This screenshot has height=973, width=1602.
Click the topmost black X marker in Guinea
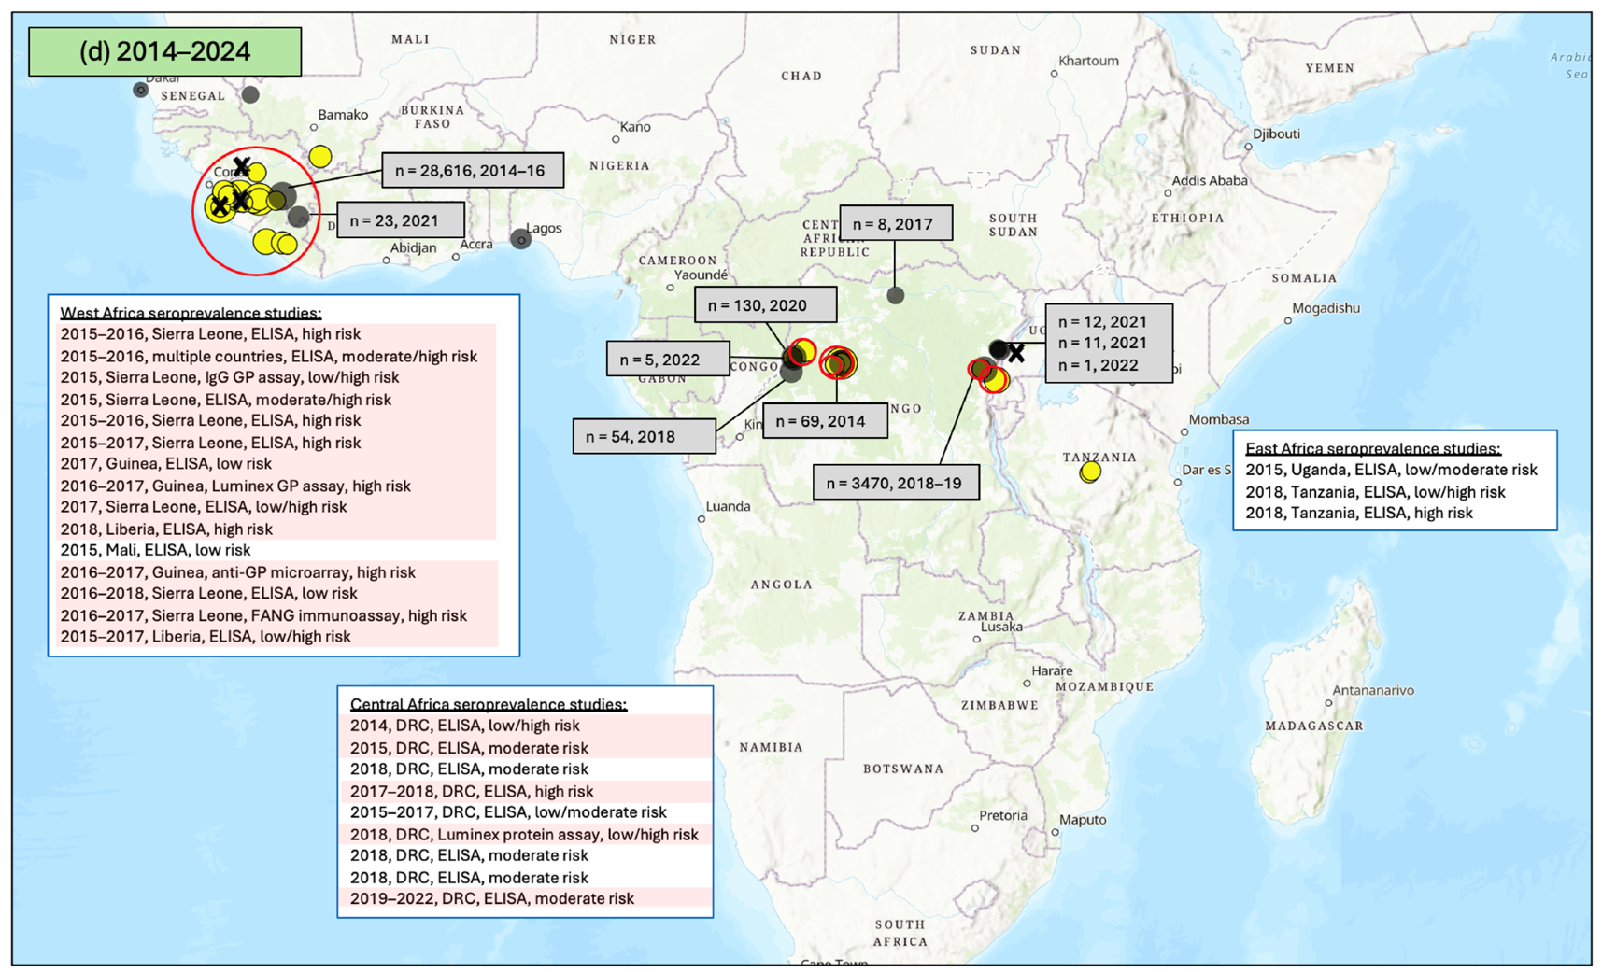[x=241, y=166]
